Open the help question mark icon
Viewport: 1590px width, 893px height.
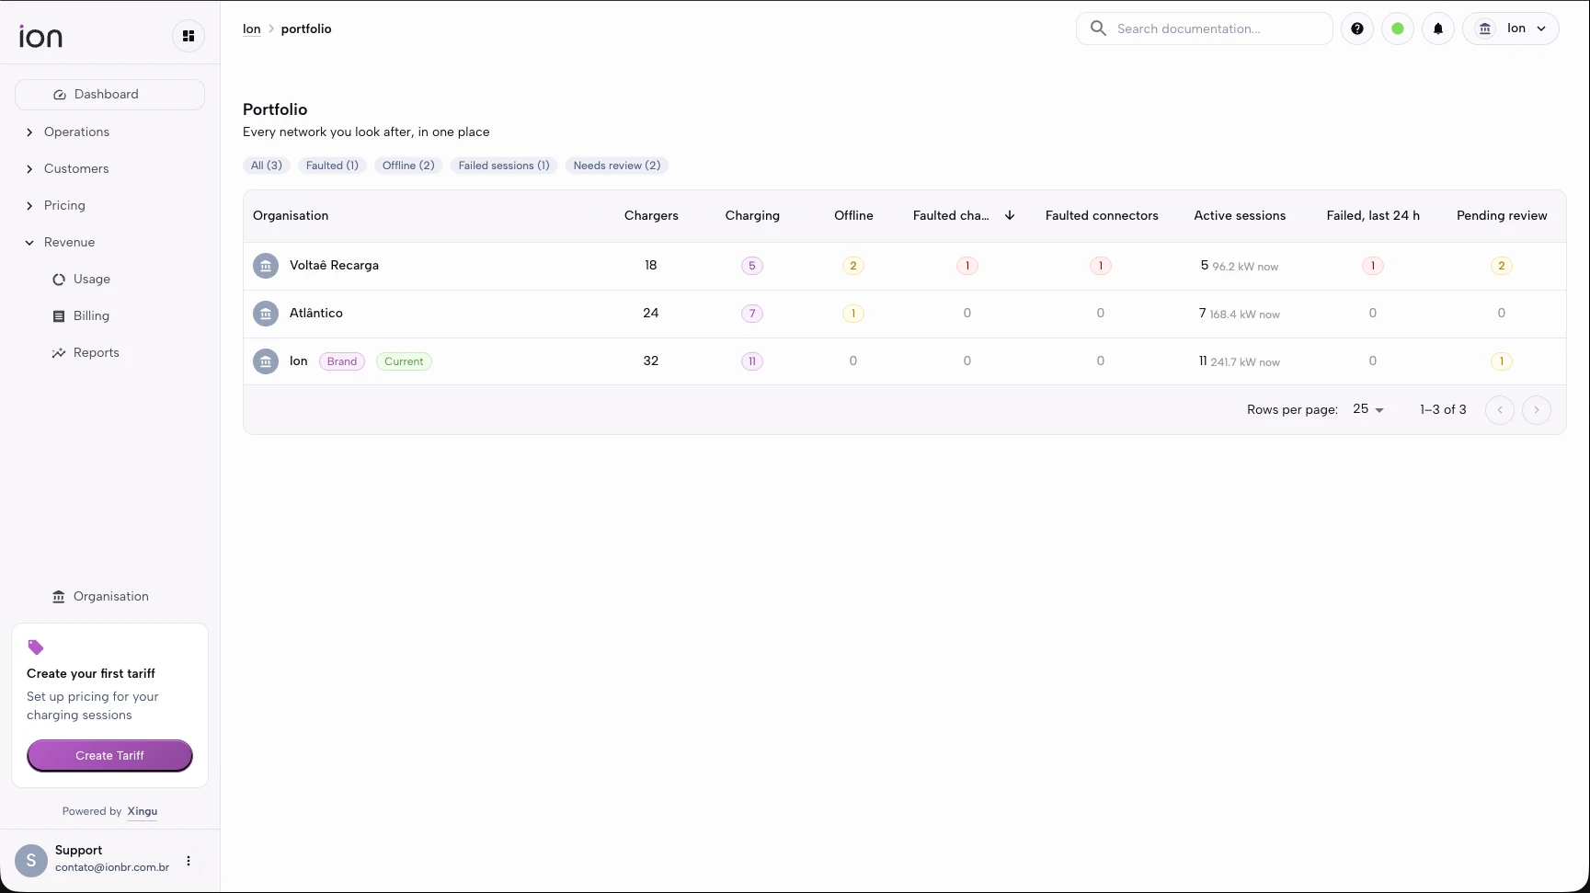[1357, 29]
